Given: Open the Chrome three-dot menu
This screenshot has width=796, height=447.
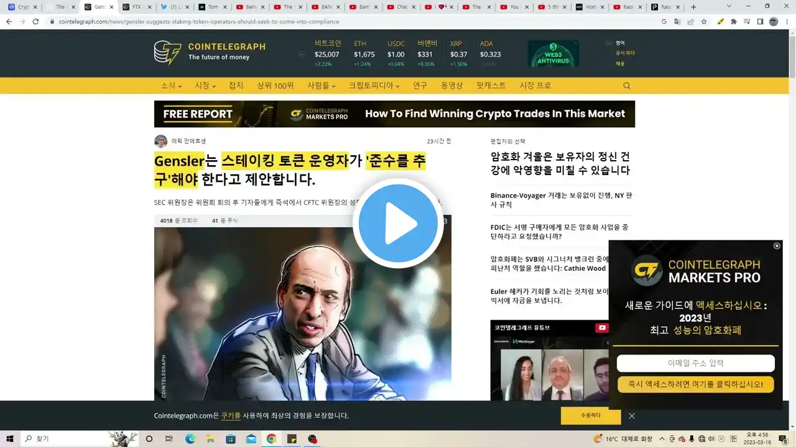Looking at the screenshot, I should pos(787,21).
